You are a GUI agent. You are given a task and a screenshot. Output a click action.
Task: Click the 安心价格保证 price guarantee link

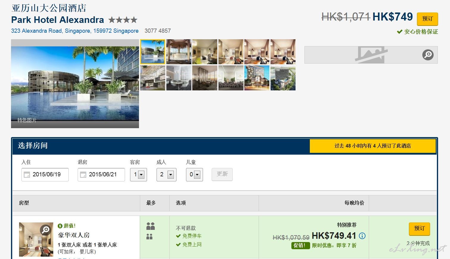[x=421, y=32]
